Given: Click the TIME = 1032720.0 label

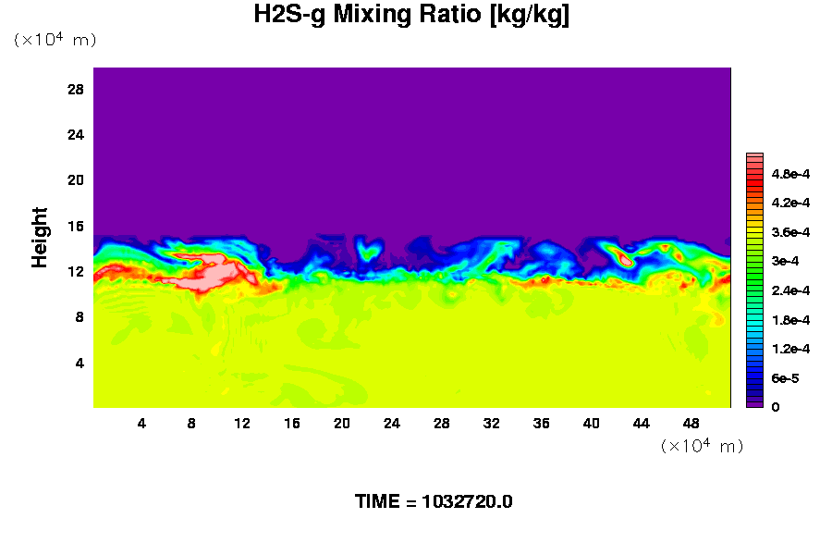Looking at the screenshot, I should 434,501.
